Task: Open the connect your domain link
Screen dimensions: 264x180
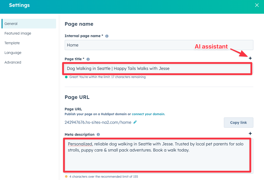Action: point(148,114)
